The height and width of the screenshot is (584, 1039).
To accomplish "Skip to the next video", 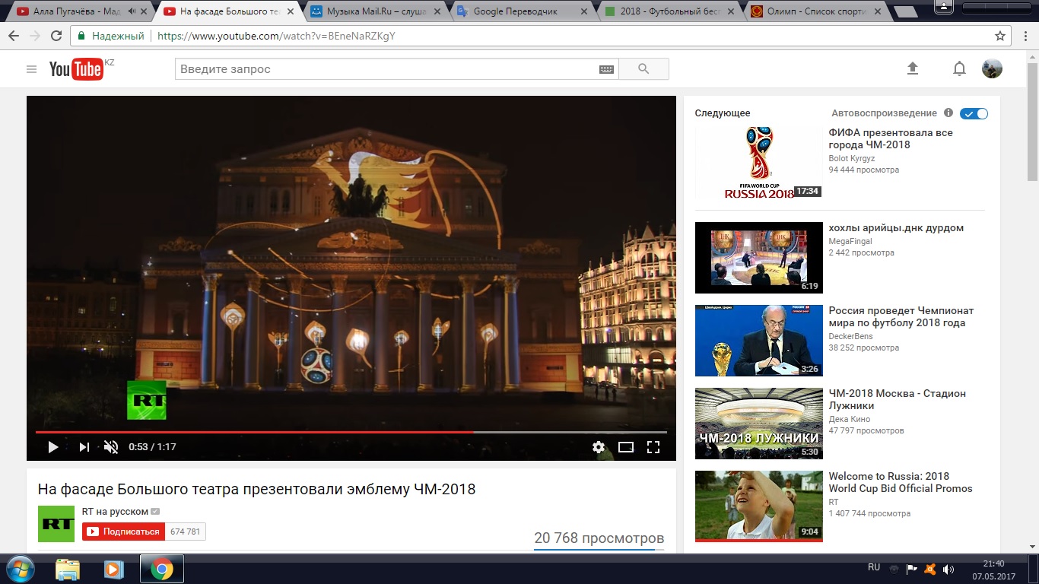I will coord(84,447).
